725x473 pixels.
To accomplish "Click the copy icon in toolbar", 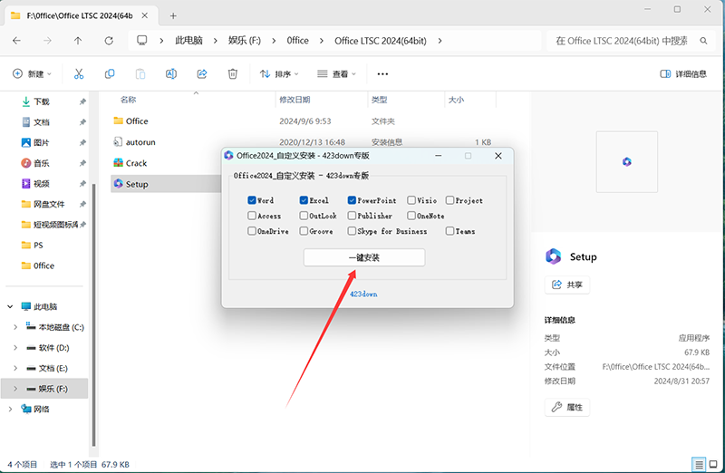I will click(110, 73).
